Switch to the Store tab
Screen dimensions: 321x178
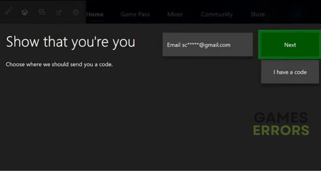tap(258, 14)
